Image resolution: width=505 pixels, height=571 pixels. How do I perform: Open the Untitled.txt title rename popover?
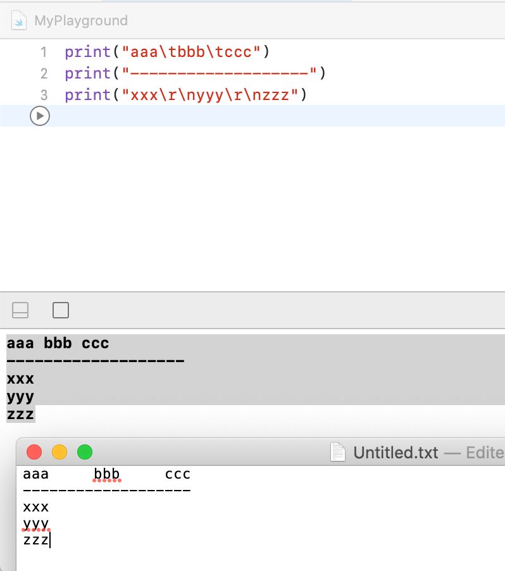coord(395,453)
